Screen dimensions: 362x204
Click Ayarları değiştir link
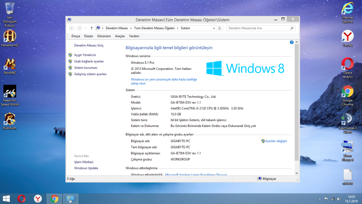pos(276,141)
